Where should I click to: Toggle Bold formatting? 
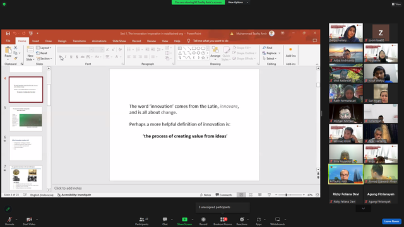61,57
